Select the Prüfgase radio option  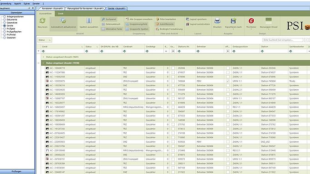tap(5, 29)
